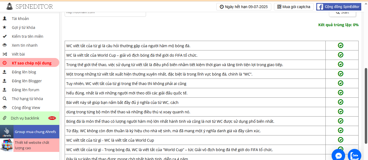
Task: Click the page vertical scrollbar
Action: coord(366,105)
